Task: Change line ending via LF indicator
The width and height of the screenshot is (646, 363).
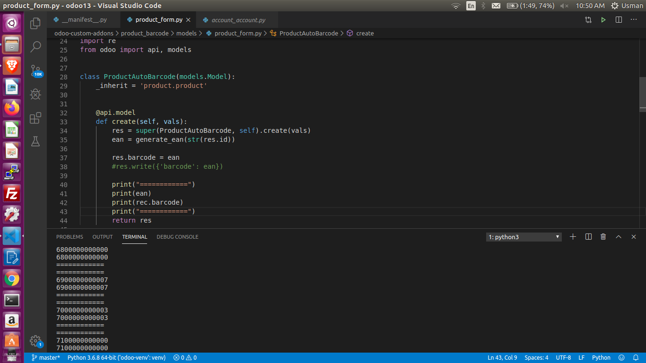Action: click(x=581, y=358)
